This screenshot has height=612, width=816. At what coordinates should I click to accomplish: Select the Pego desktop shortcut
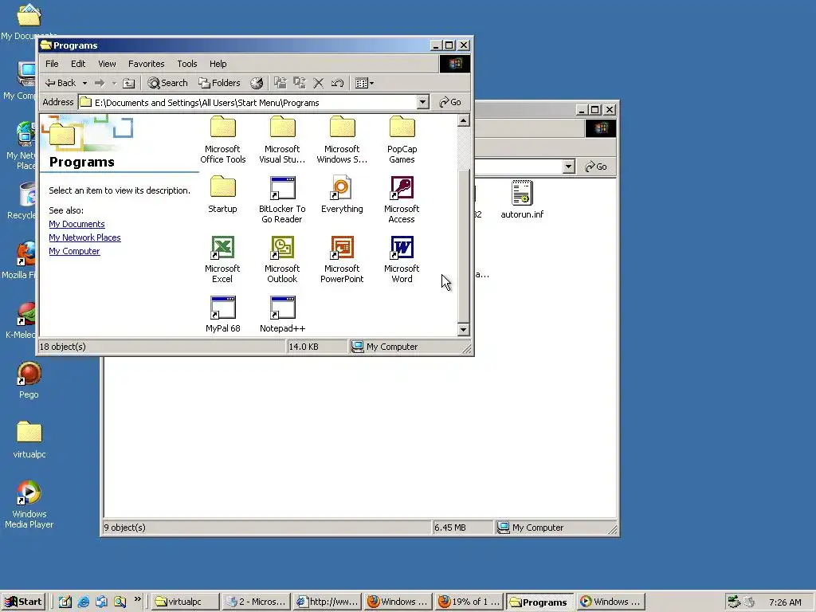tap(29, 380)
